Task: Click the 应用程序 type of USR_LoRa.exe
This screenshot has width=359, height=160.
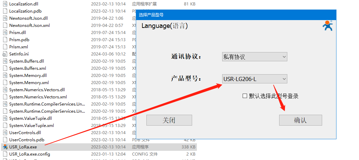Action: pyautogui.click(x=140, y=147)
